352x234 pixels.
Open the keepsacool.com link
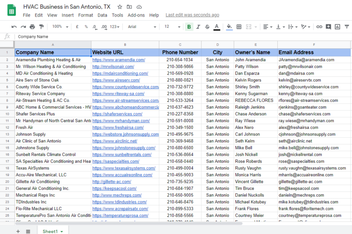tap(114, 188)
